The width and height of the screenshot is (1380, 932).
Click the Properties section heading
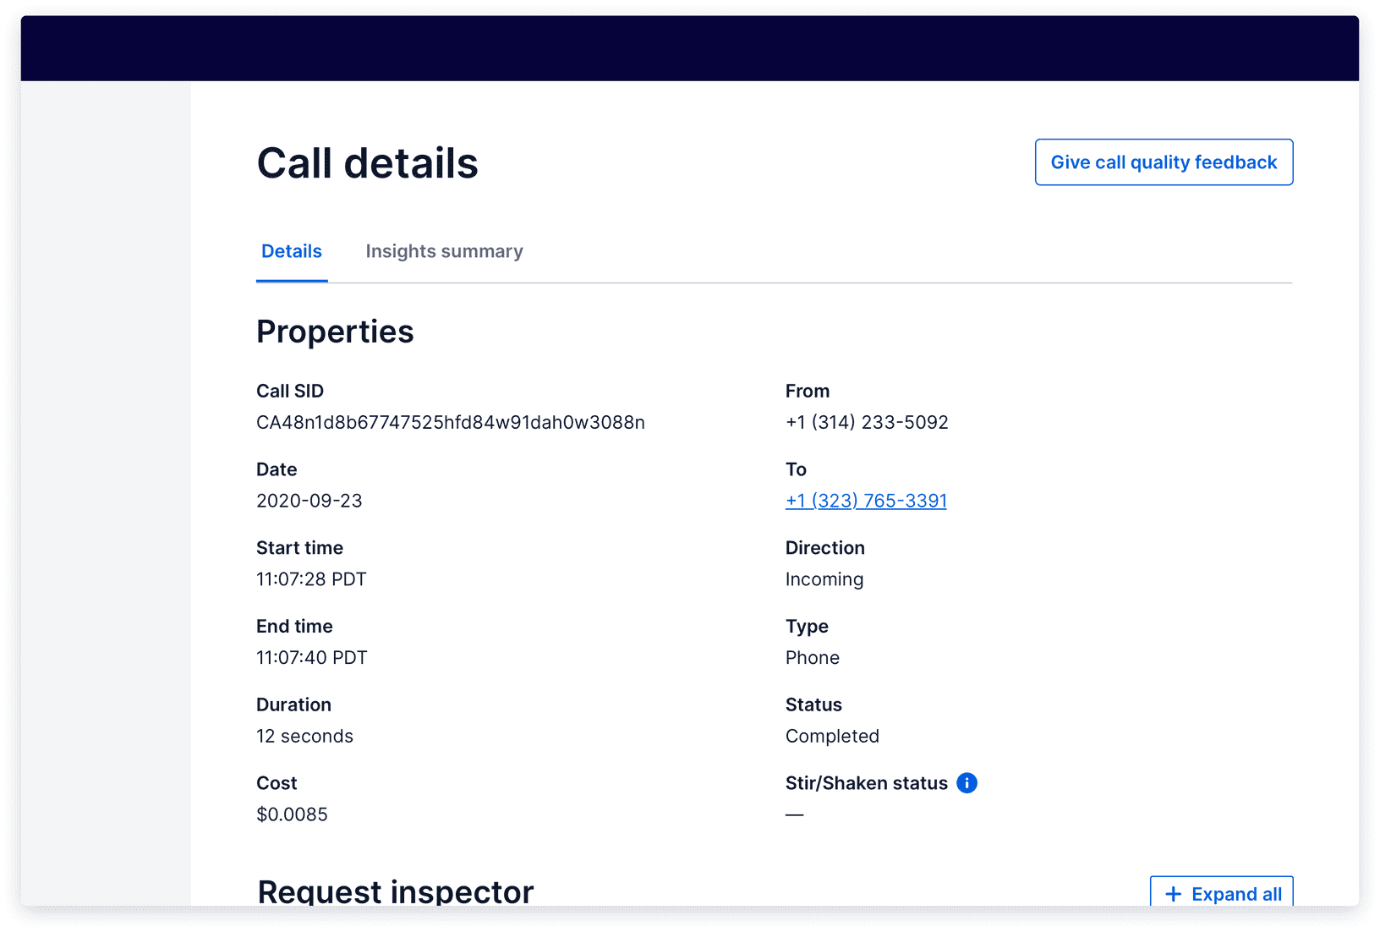[335, 331]
